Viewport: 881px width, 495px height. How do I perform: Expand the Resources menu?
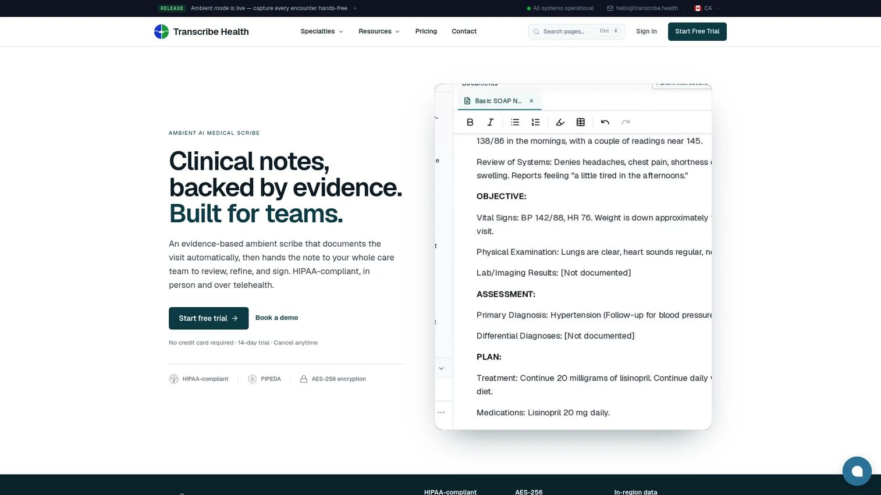pyautogui.click(x=379, y=31)
